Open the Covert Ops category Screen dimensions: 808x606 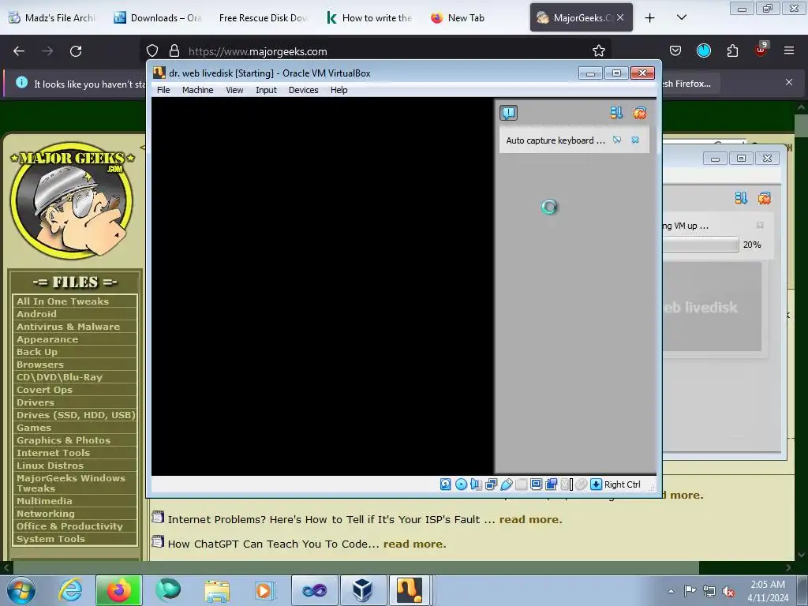44,390
